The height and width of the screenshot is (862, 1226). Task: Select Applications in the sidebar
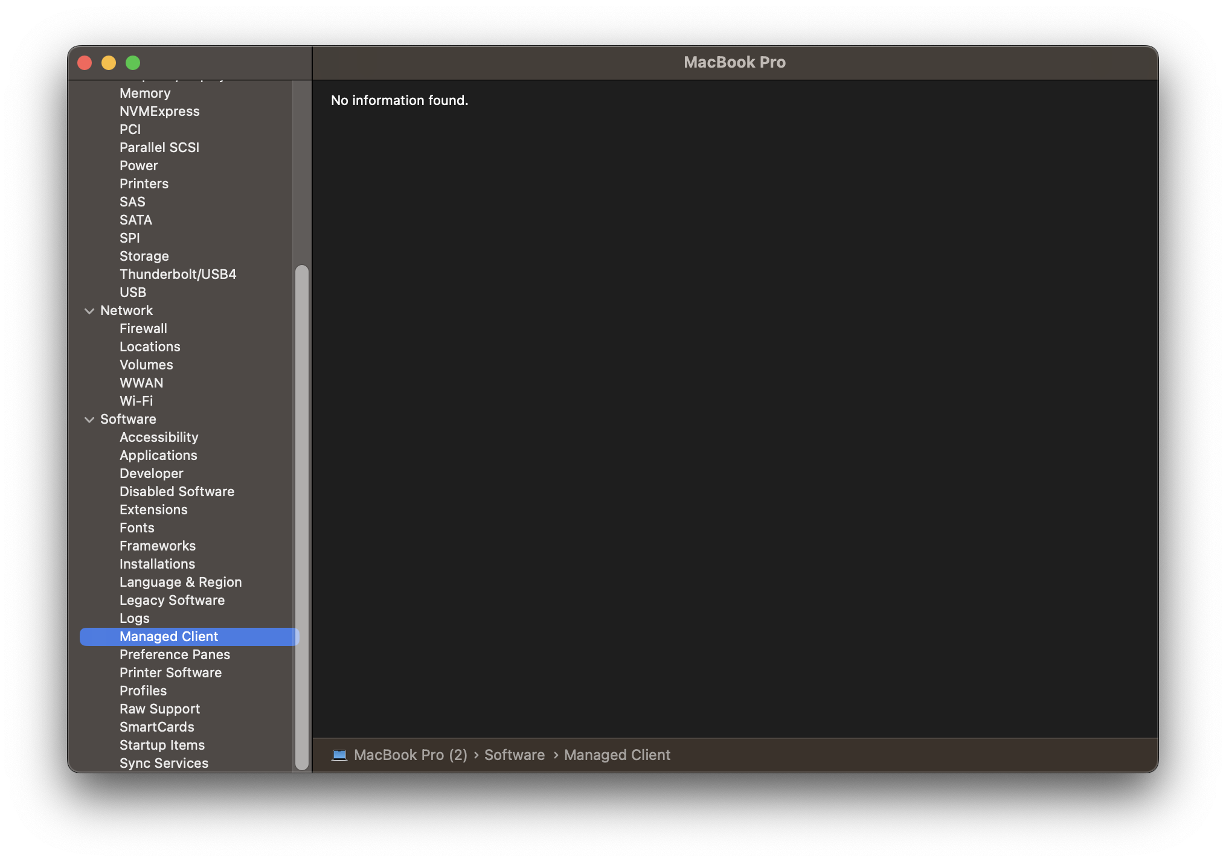(x=158, y=456)
